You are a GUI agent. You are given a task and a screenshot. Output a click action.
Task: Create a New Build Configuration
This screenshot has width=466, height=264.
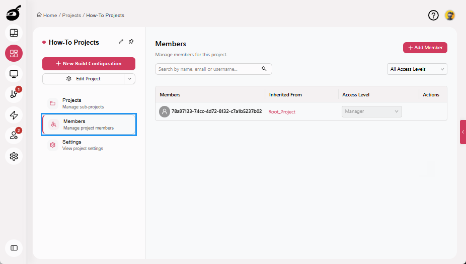click(x=89, y=64)
